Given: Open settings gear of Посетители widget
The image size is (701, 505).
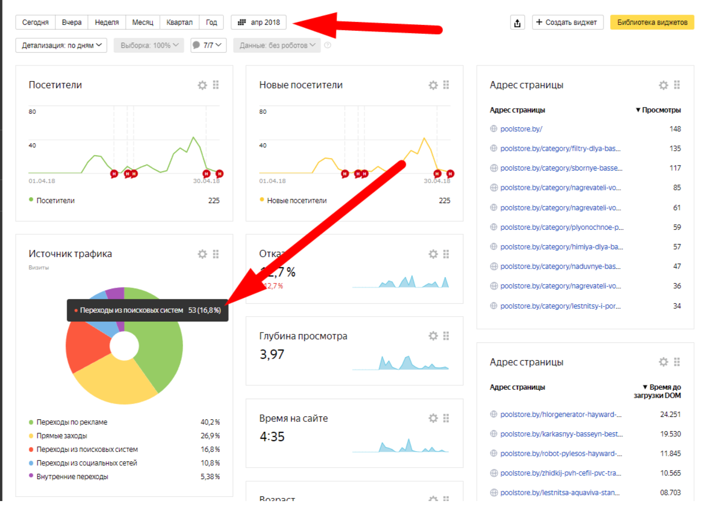Looking at the screenshot, I should pos(202,85).
